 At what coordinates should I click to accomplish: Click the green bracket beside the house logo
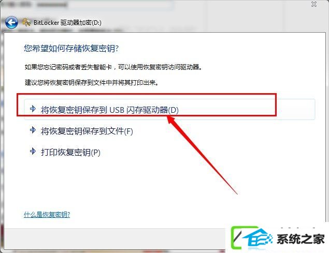tap(237, 237)
